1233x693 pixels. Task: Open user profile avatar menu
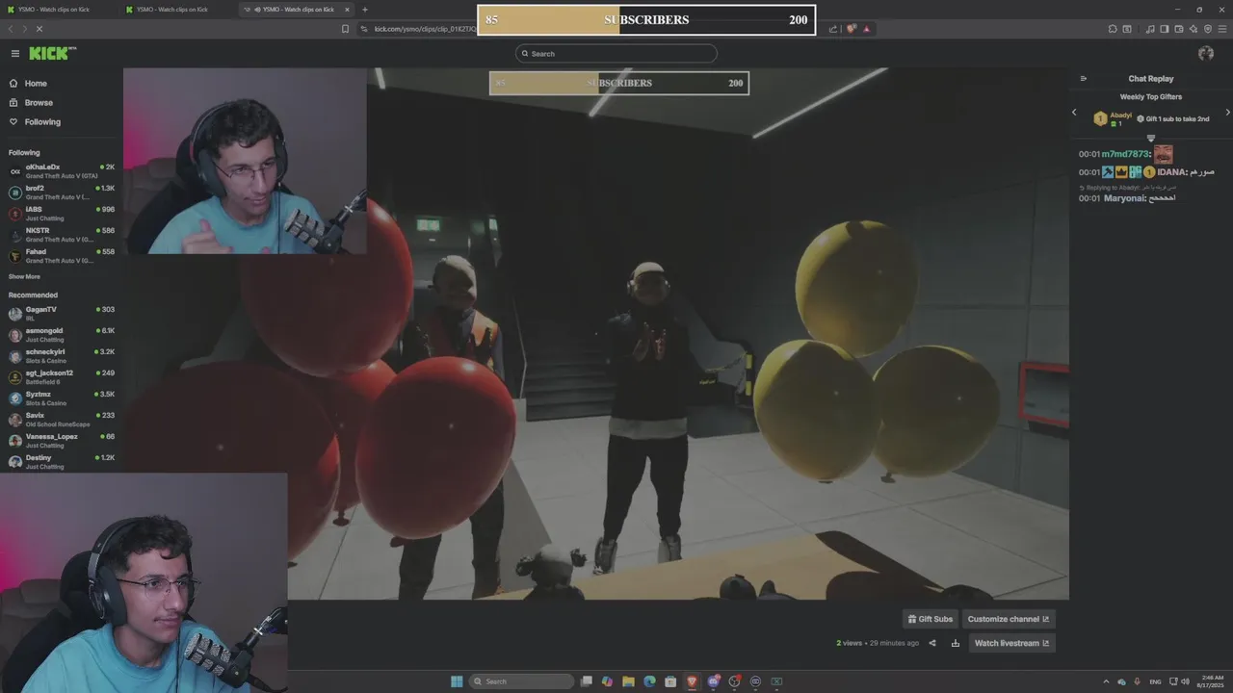[x=1206, y=53]
